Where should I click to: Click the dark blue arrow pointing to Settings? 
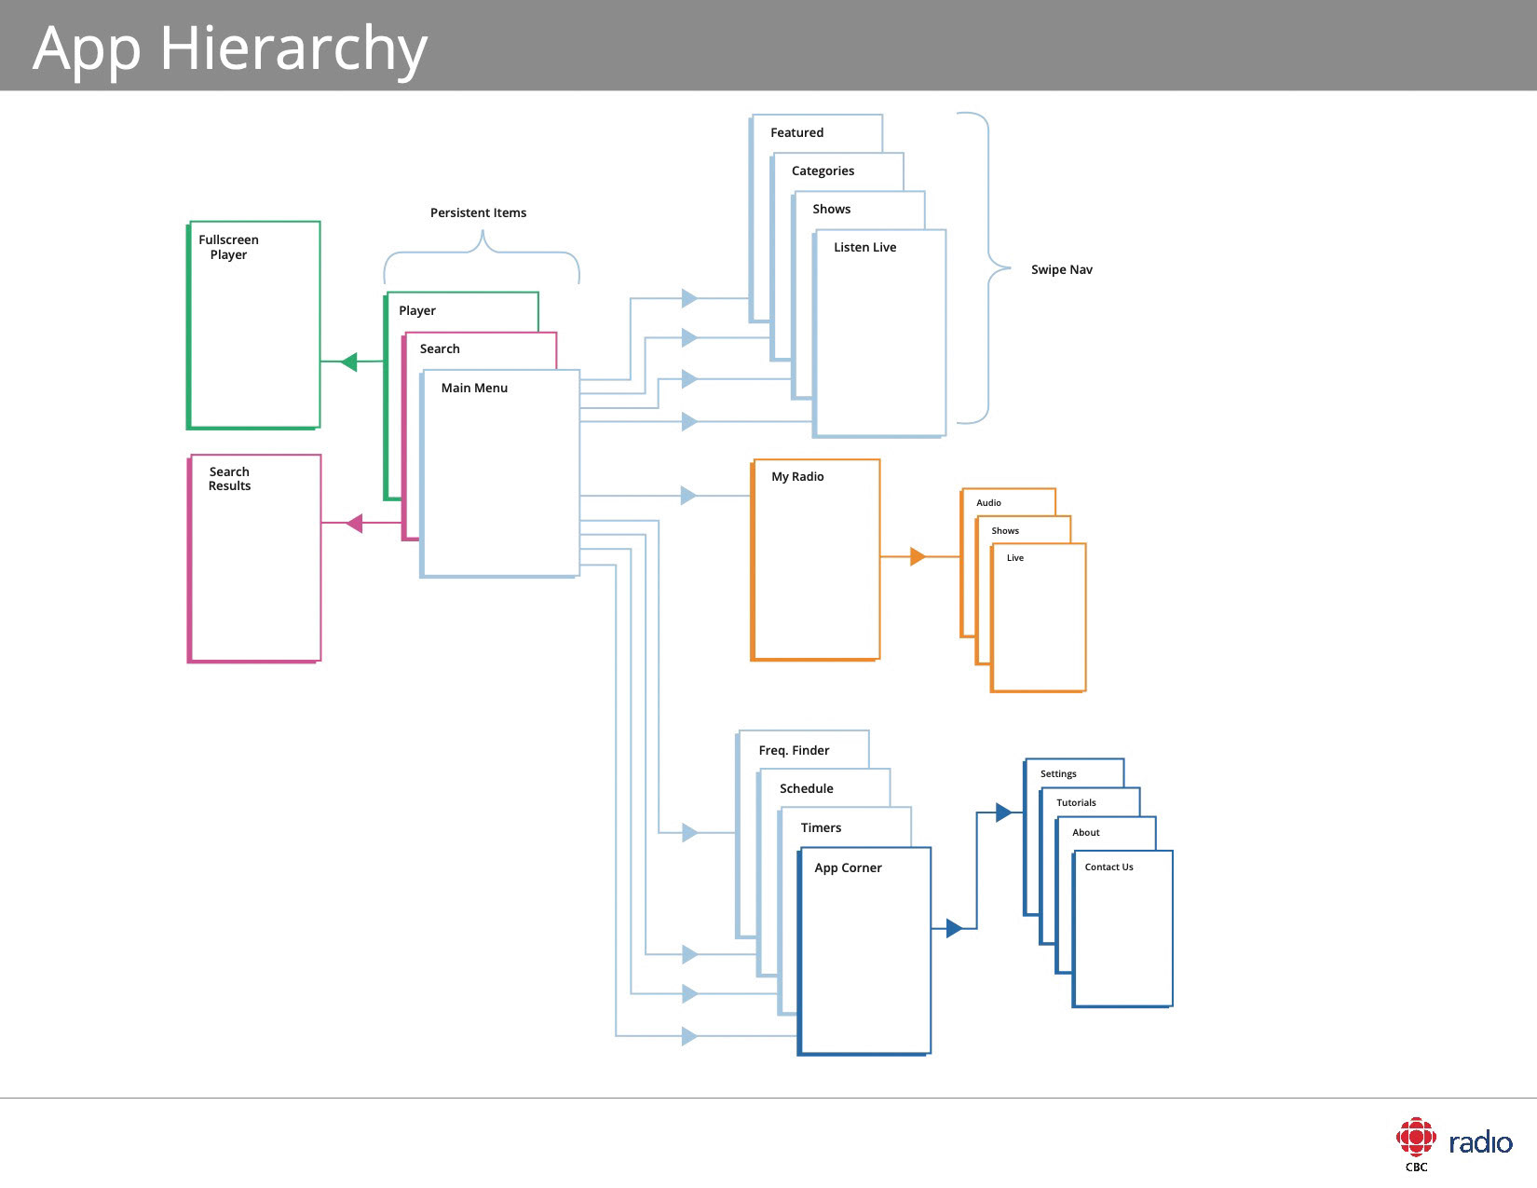[x=1003, y=812]
